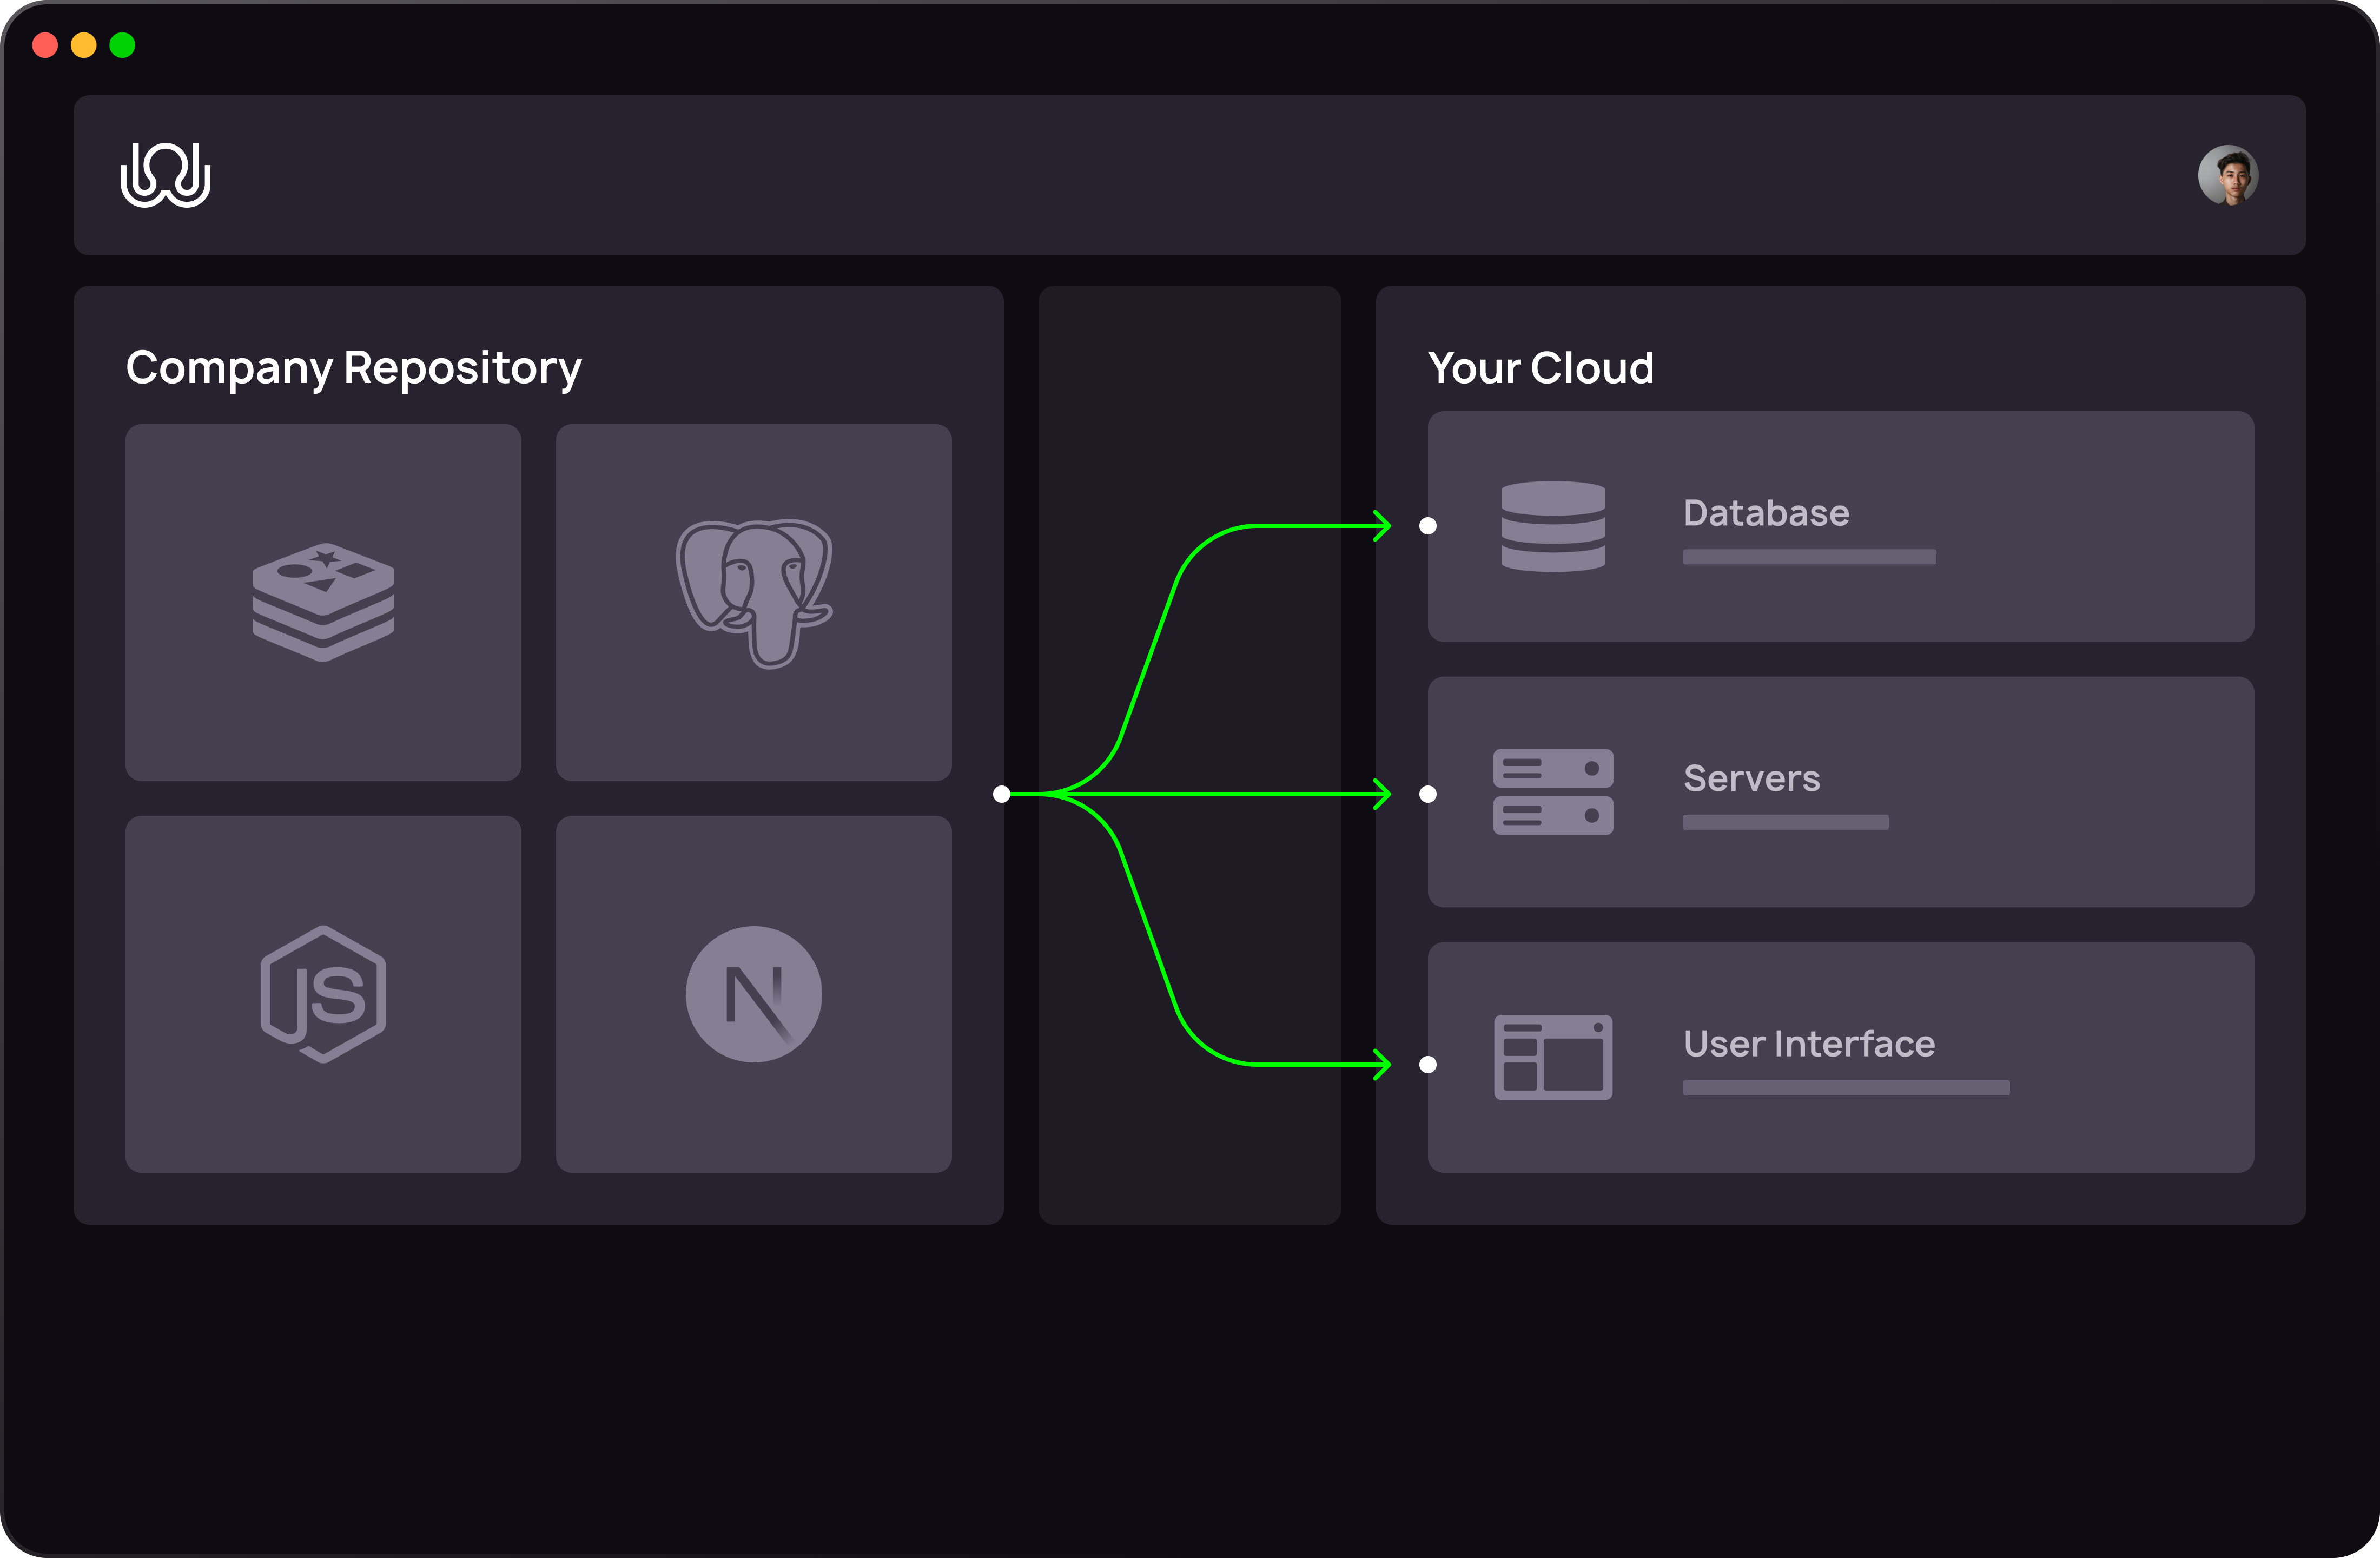Open the user profile avatar
Viewport: 2380px width, 1558px height.
click(2227, 175)
